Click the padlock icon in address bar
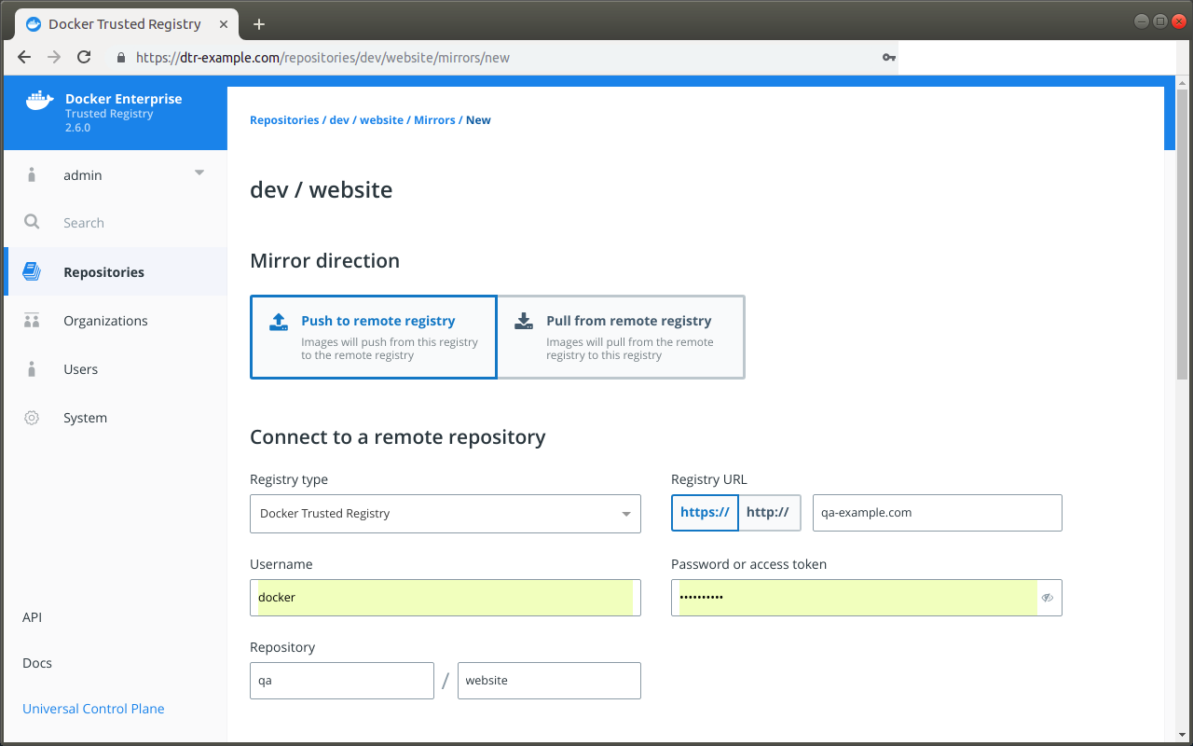The height and width of the screenshot is (746, 1193). click(120, 57)
